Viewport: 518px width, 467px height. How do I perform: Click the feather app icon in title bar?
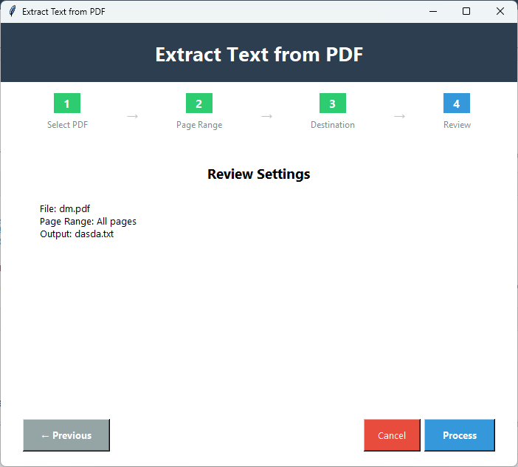(13, 11)
